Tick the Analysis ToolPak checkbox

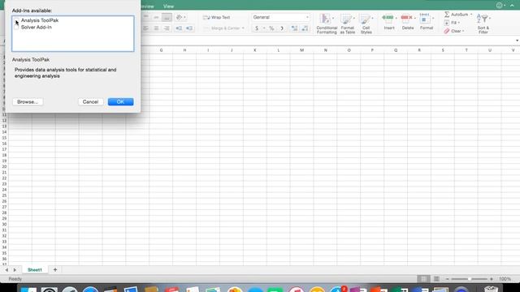16,21
